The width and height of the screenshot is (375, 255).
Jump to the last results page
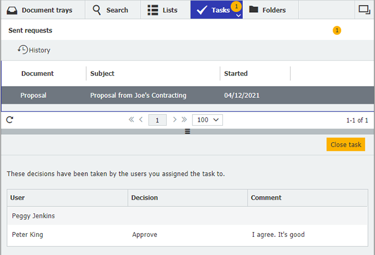pos(184,120)
